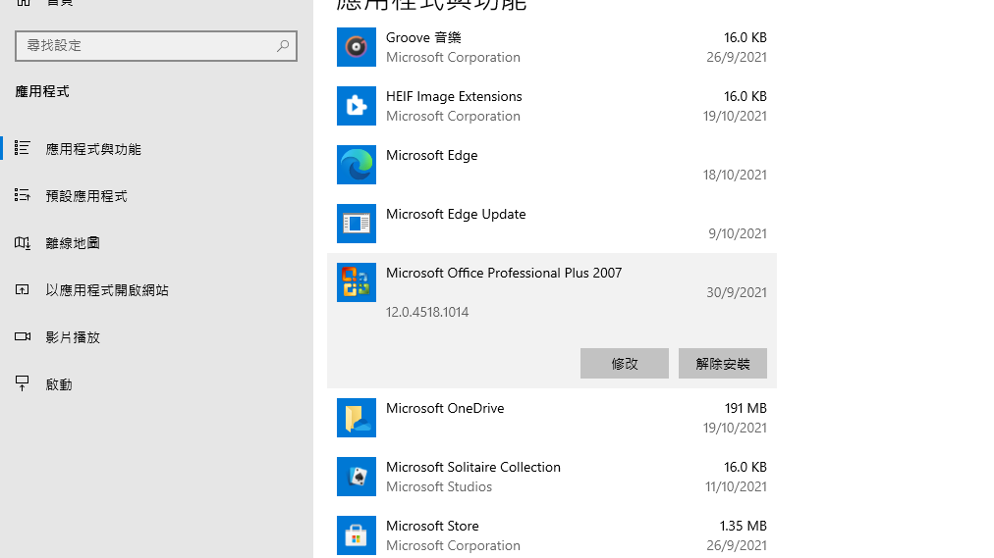
Task: Go to 離線地圖 settings
Action: click(156, 243)
